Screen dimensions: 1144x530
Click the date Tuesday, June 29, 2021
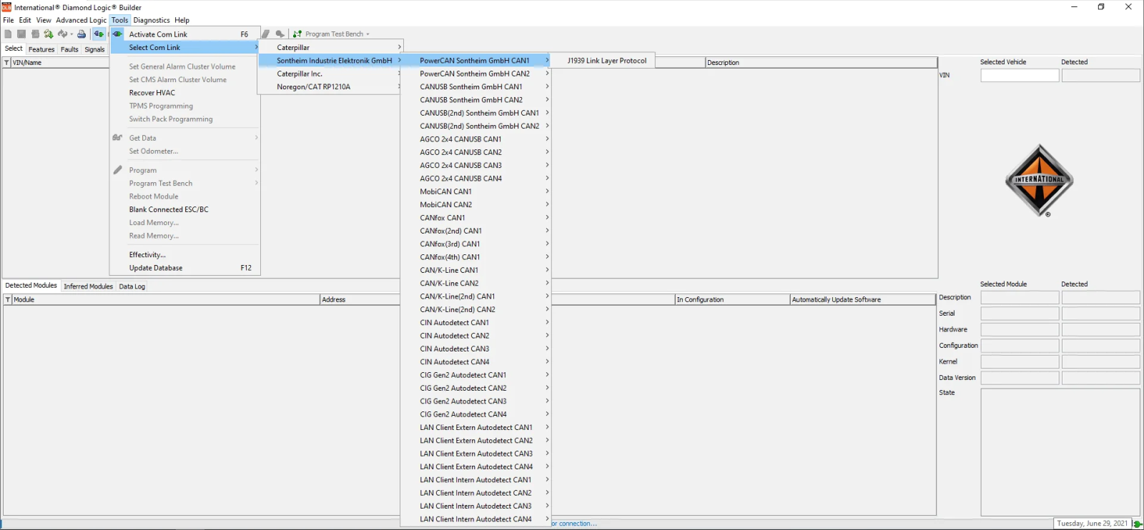point(1092,524)
